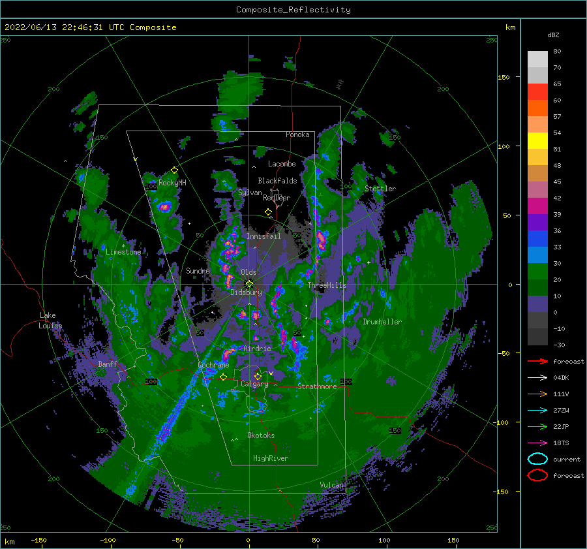
Task: Click the dBZ legend heading
Action: 553,35
